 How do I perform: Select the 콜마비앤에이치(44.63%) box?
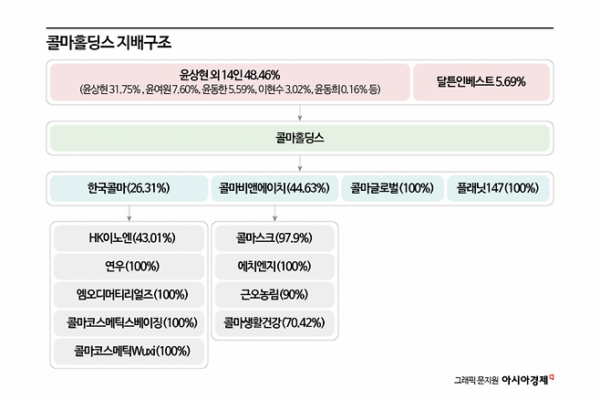[274, 189]
